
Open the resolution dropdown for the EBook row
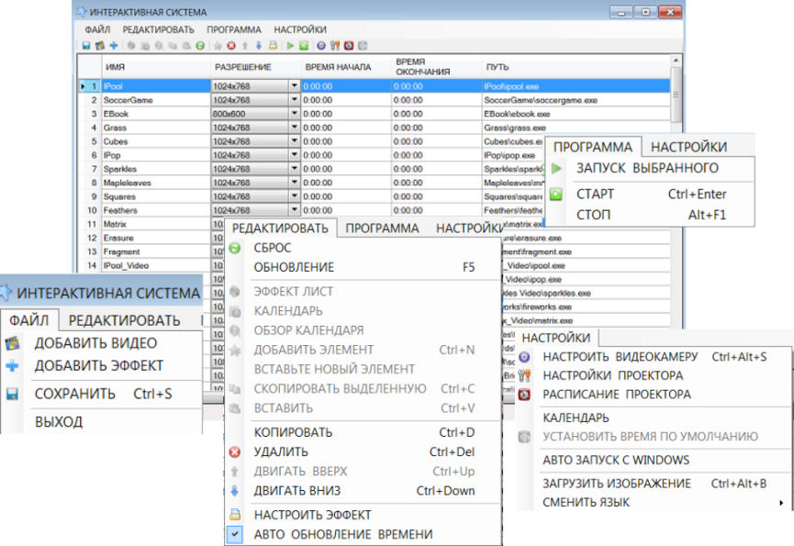click(x=295, y=114)
